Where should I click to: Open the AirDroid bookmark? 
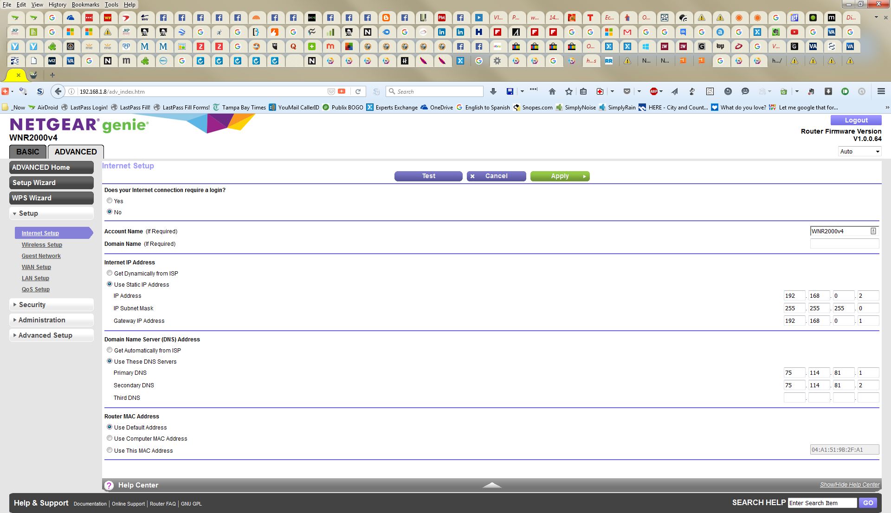point(43,107)
